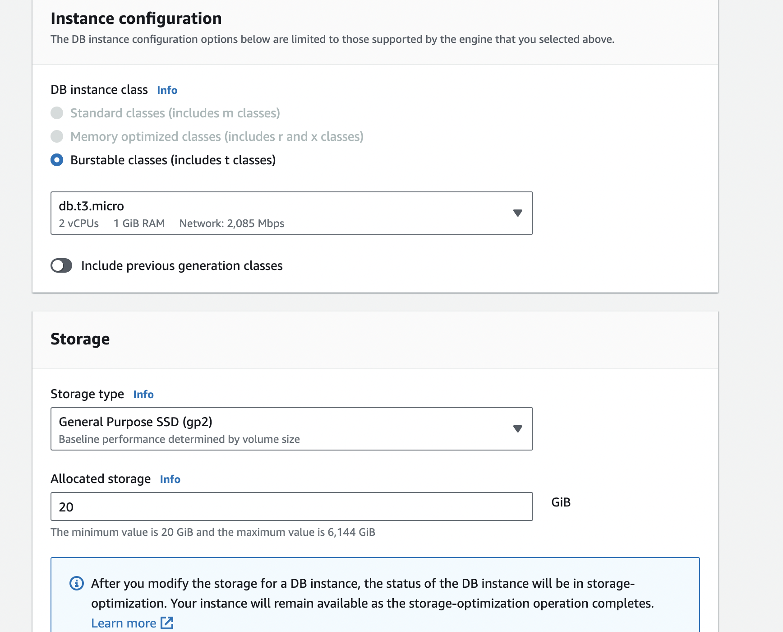This screenshot has height=632, width=783.
Task: Open the Learn more link
Action: pyautogui.click(x=124, y=623)
